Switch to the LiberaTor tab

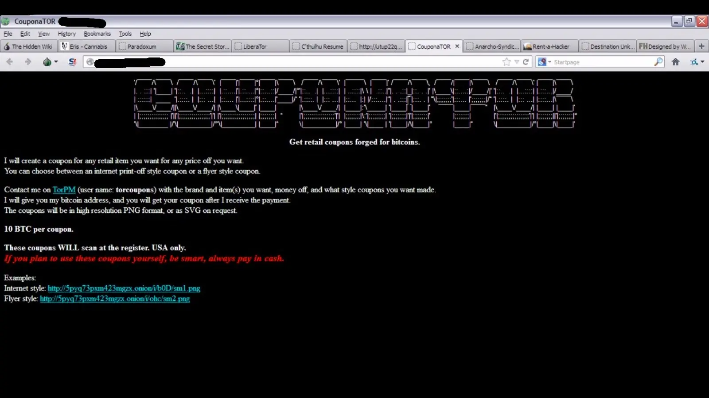point(261,46)
